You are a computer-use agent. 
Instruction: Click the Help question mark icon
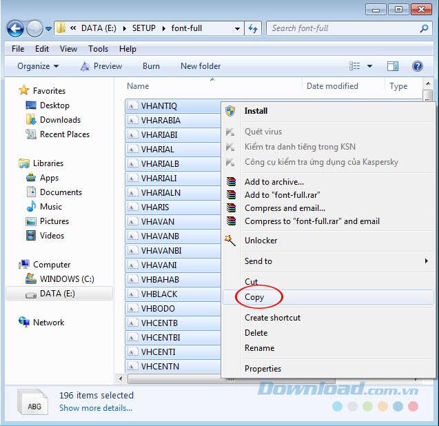point(417,66)
